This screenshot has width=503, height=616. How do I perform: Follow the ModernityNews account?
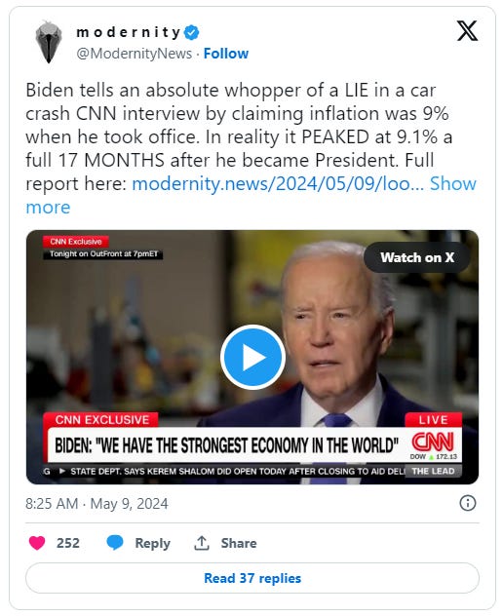click(226, 54)
